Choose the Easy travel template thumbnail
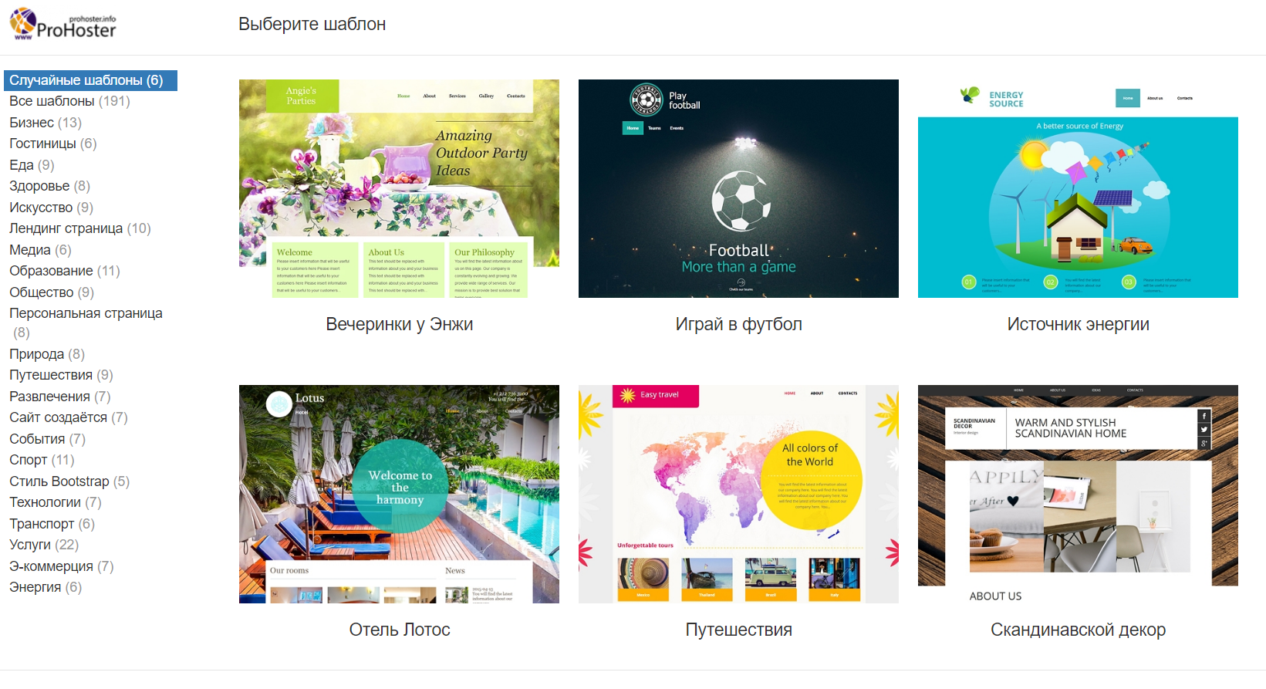This screenshot has width=1266, height=689. point(738,494)
